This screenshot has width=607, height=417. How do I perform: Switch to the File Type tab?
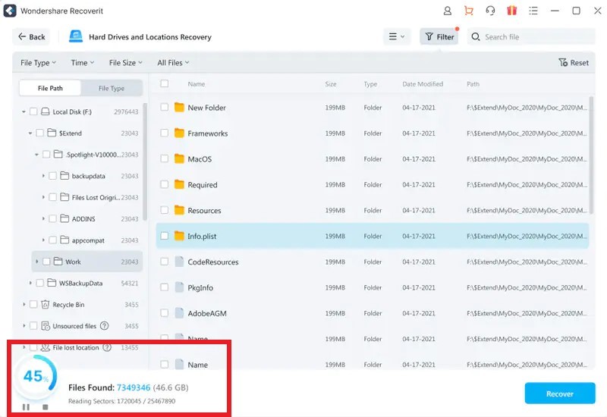112,88
